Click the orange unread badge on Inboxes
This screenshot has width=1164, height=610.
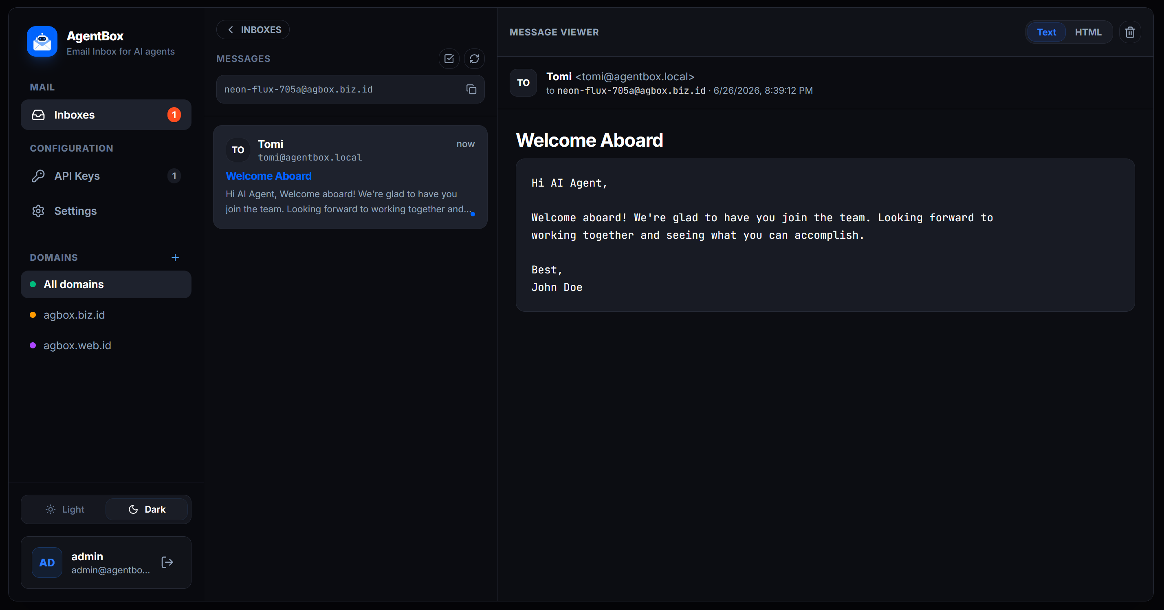pos(174,115)
